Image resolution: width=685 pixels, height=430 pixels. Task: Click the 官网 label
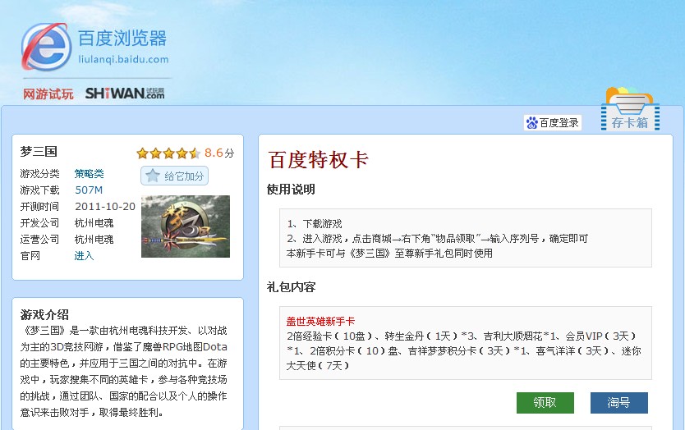(30, 256)
